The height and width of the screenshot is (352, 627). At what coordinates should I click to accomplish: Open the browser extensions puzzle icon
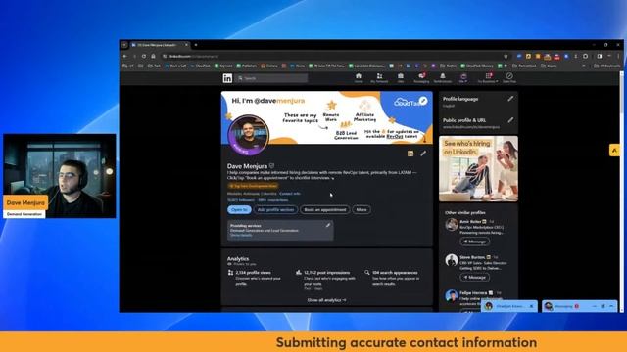click(x=586, y=57)
